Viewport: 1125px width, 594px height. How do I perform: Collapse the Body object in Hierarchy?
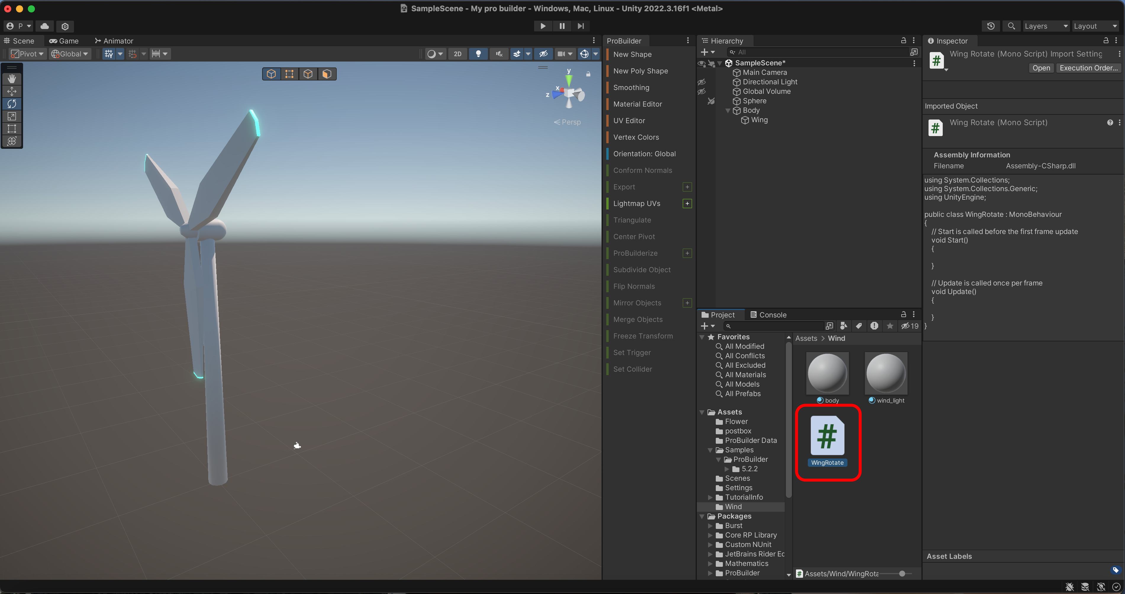pos(728,111)
